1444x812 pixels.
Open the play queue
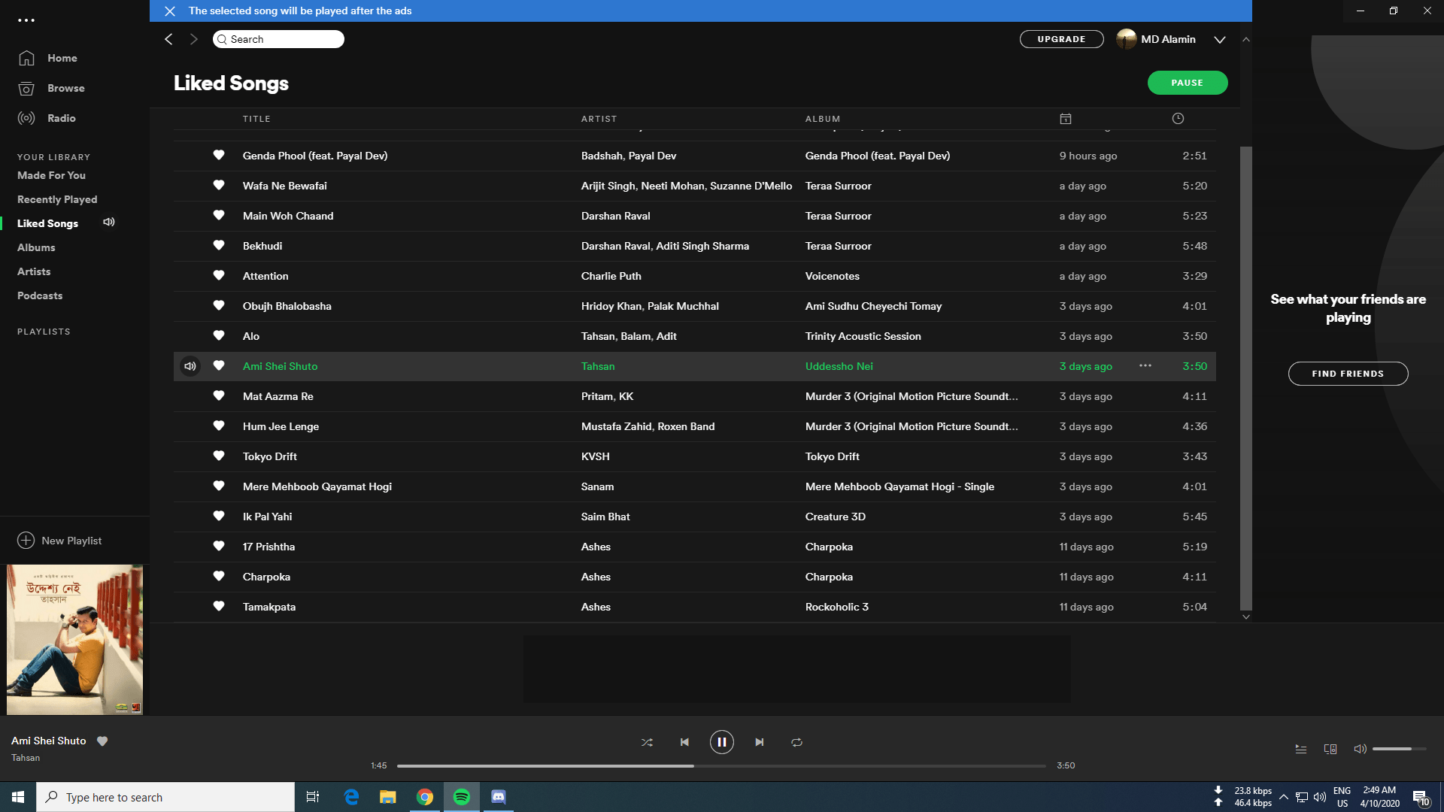click(1300, 749)
